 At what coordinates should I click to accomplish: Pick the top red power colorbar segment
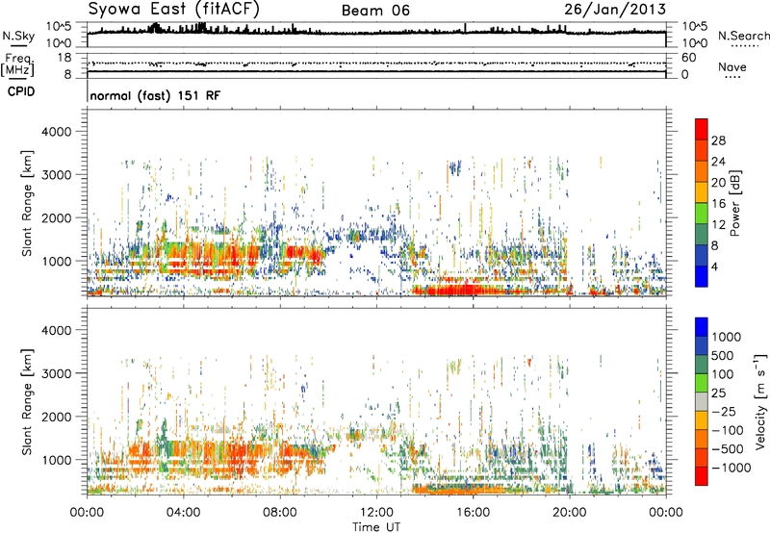(x=702, y=130)
